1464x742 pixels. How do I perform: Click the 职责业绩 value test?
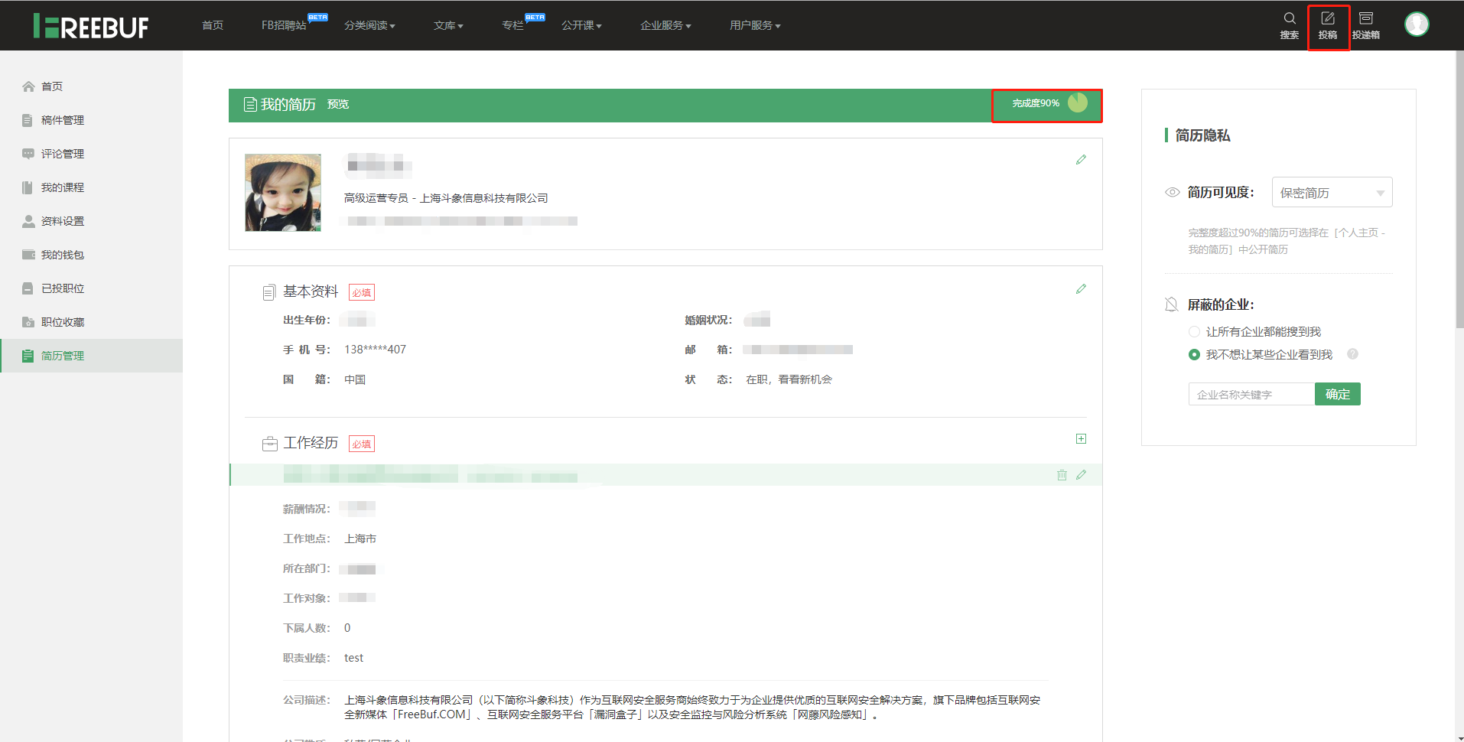[x=353, y=658]
